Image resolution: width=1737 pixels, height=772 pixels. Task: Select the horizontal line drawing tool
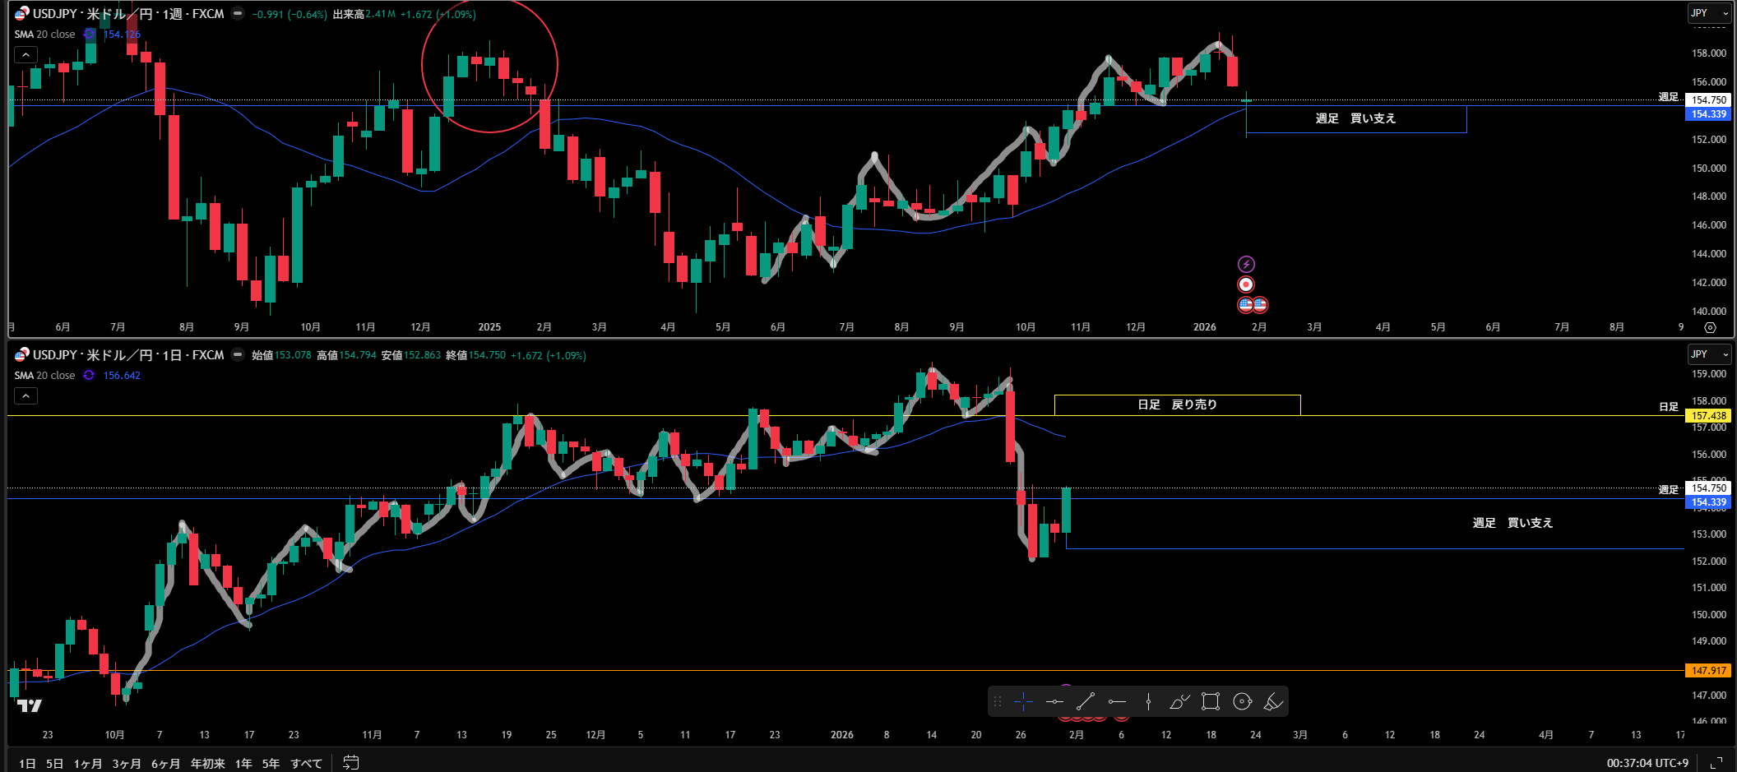[1054, 701]
